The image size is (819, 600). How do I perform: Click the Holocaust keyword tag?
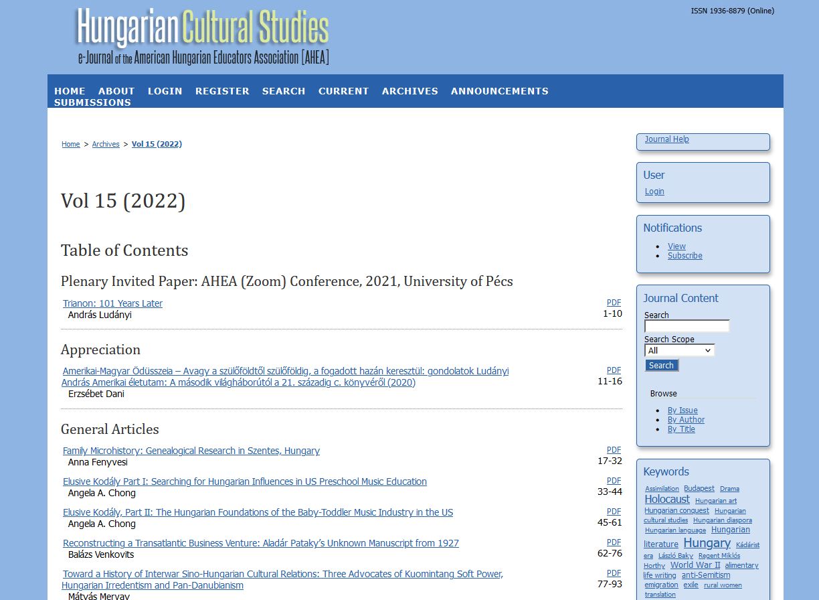click(667, 500)
